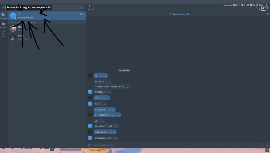Attach a file with paperclip icon

89,145
